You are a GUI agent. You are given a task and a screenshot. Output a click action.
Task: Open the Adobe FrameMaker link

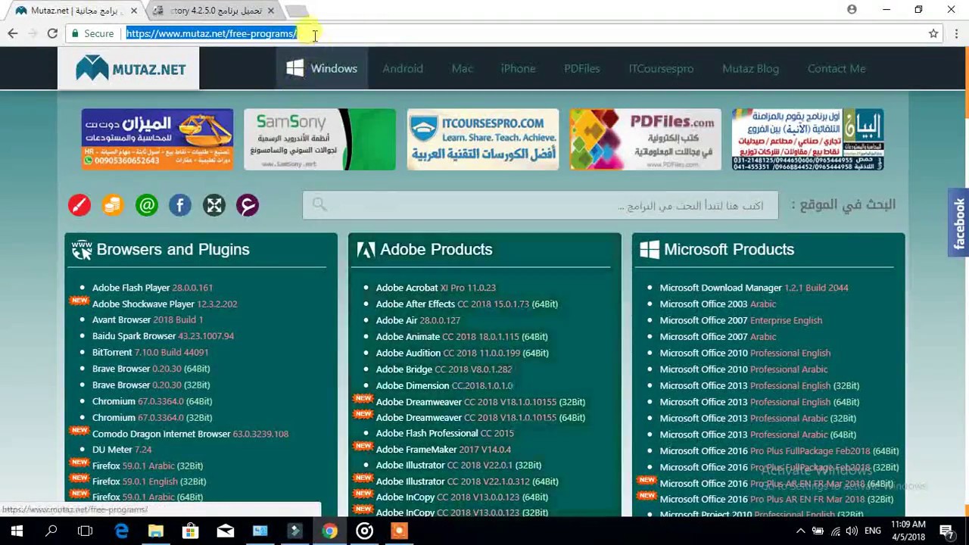(x=444, y=449)
